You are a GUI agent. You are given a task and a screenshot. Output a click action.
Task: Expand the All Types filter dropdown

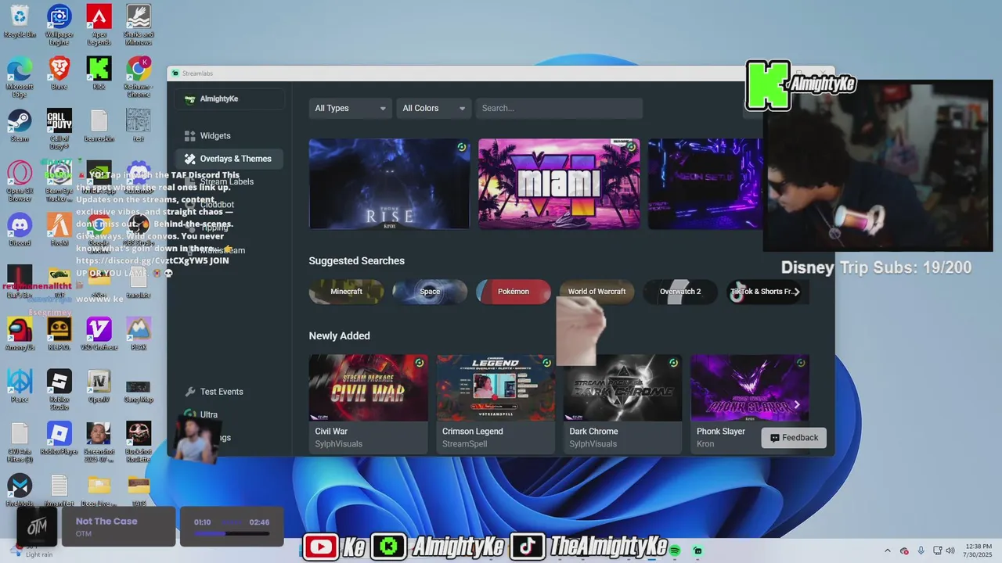pyautogui.click(x=350, y=108)
